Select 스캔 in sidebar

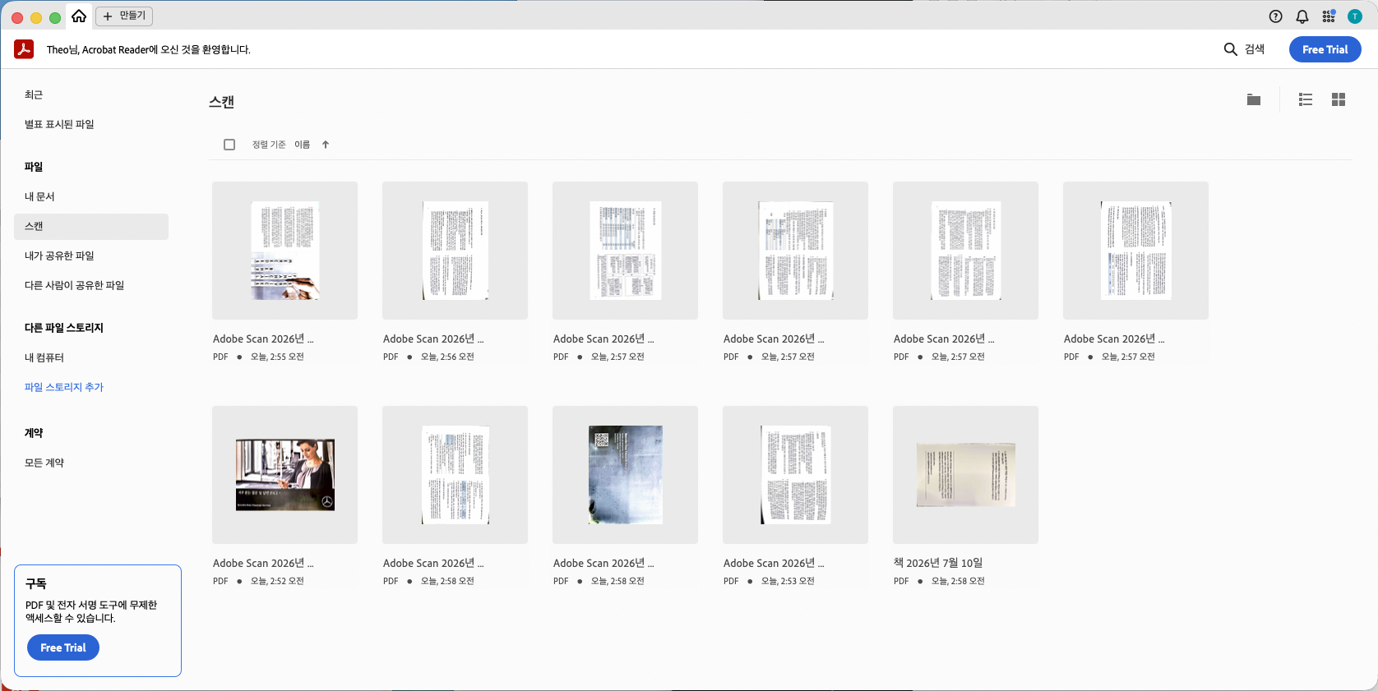click(x=91, y=226)
